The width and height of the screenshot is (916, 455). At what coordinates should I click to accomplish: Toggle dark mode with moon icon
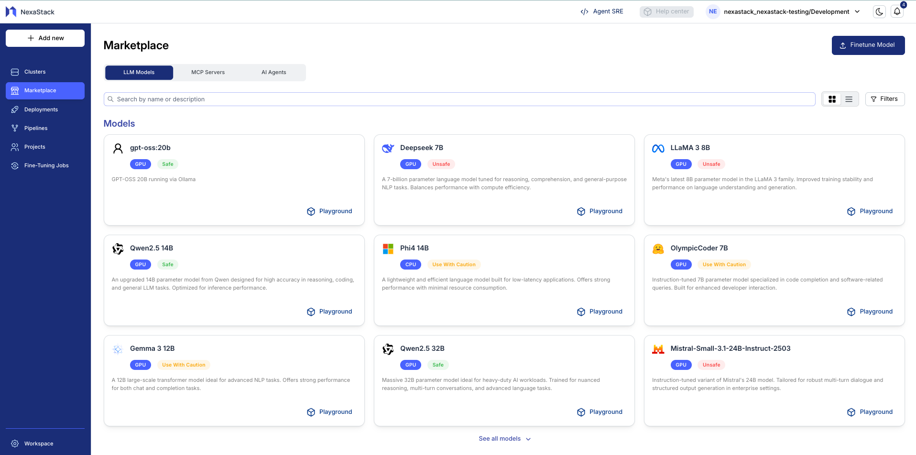point(879,12)
